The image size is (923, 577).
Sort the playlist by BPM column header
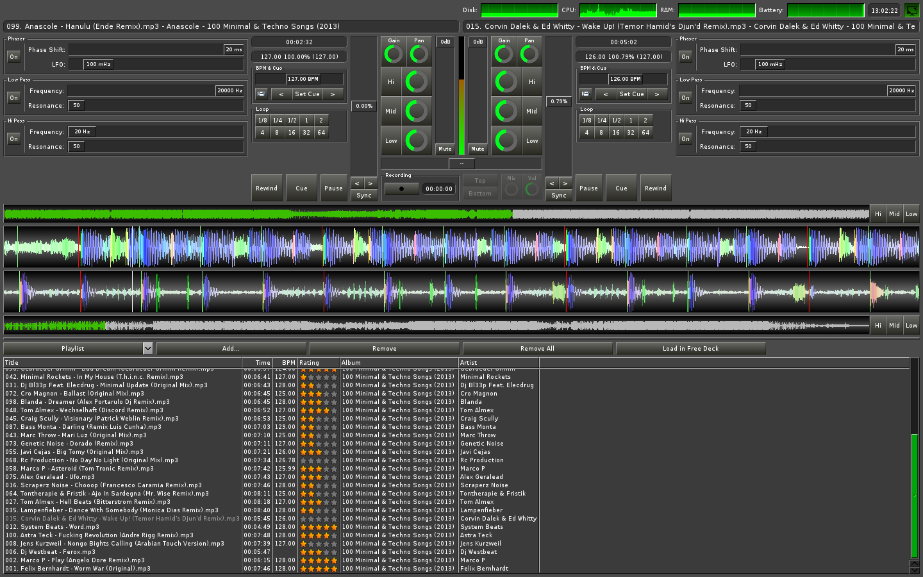click(x=288, y=363)
